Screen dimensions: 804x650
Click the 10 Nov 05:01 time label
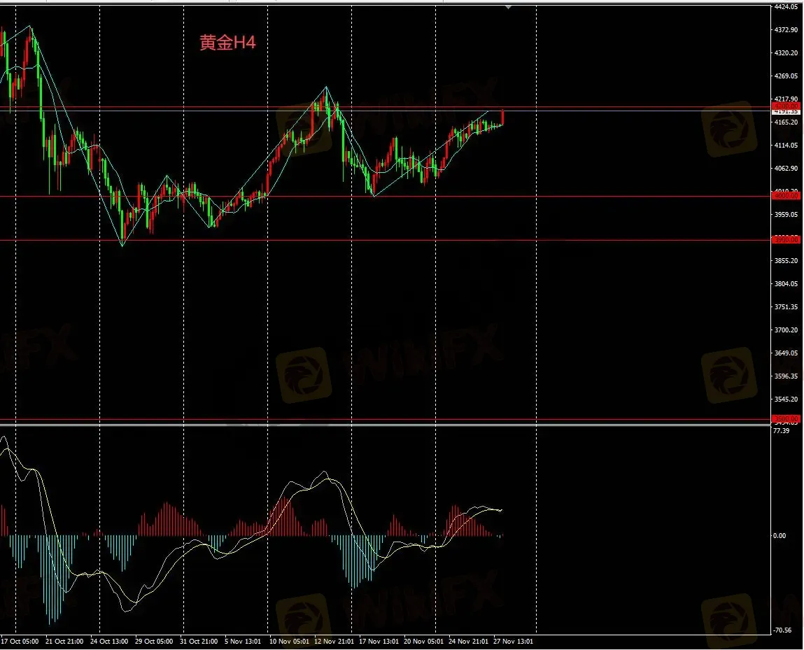click(x=289, y=642)
